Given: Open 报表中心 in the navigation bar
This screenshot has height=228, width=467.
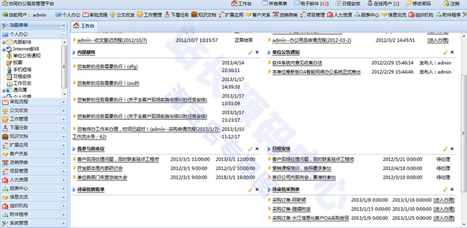Looking at the screenshot, I should coord(367,14).
